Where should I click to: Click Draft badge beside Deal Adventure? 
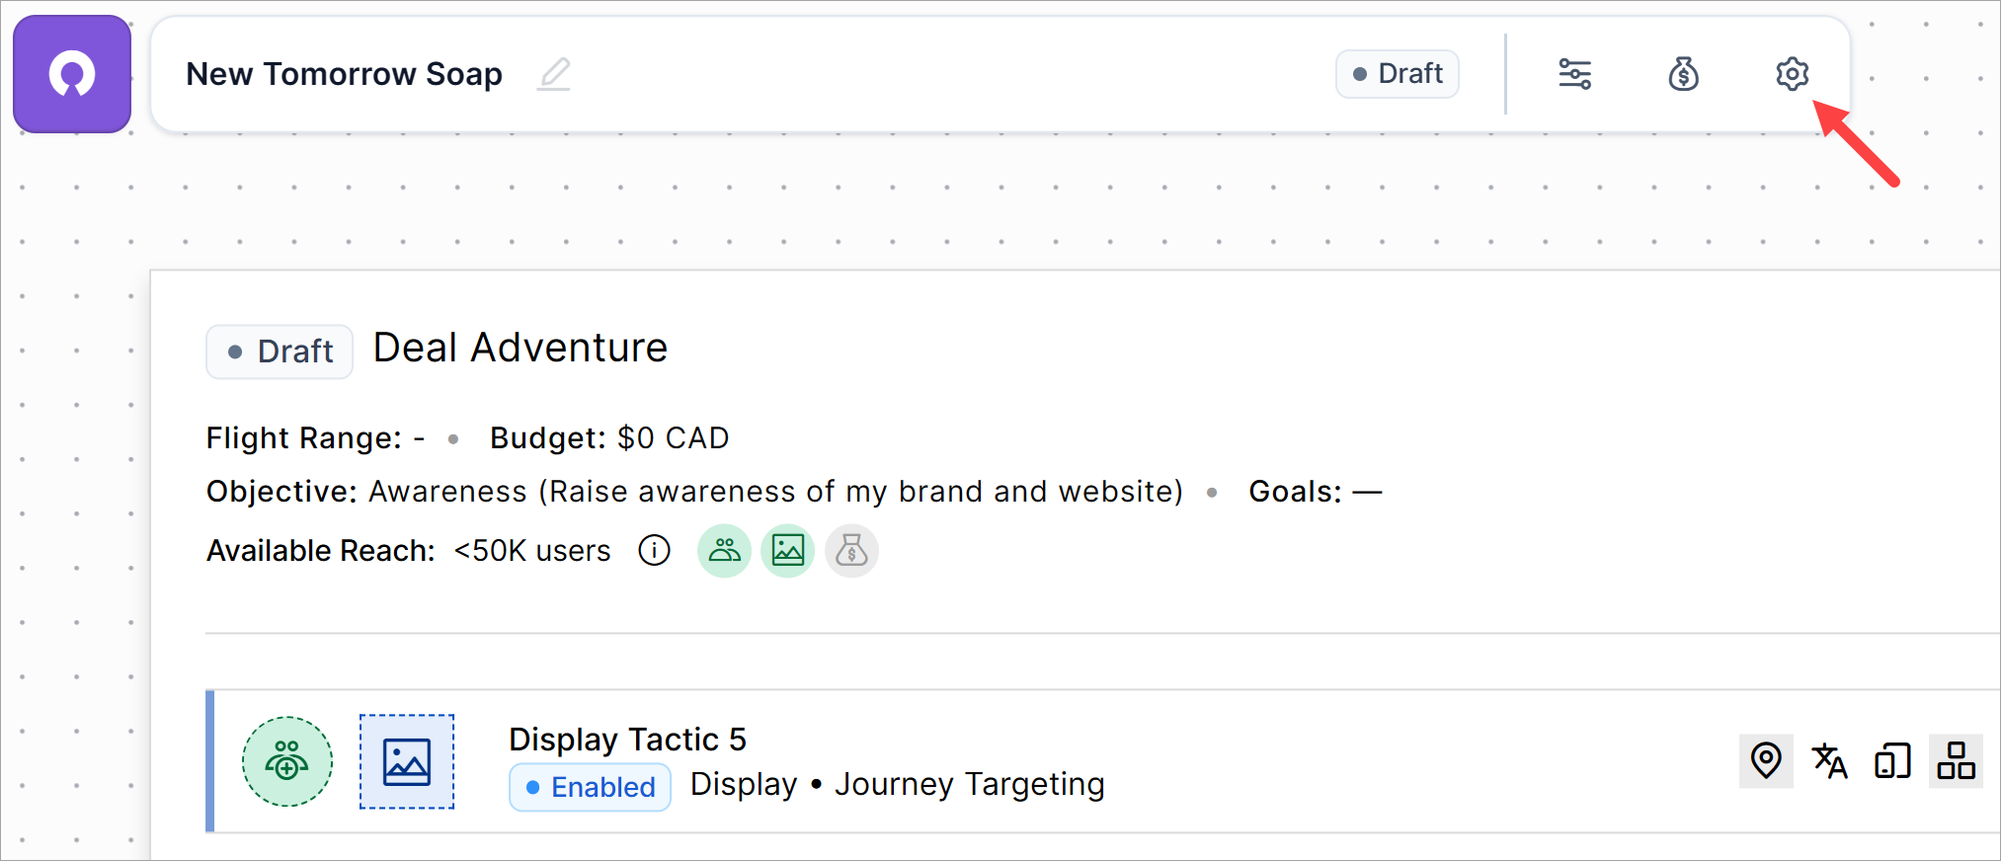pyautogui.click(x=280, y=352)
